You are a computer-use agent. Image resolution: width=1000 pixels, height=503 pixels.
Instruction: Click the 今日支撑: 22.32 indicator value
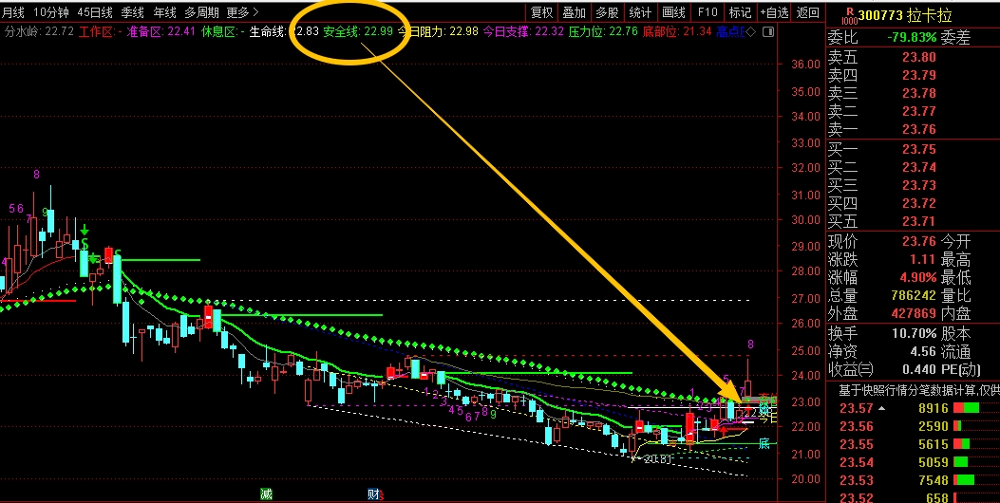[523, 32]
